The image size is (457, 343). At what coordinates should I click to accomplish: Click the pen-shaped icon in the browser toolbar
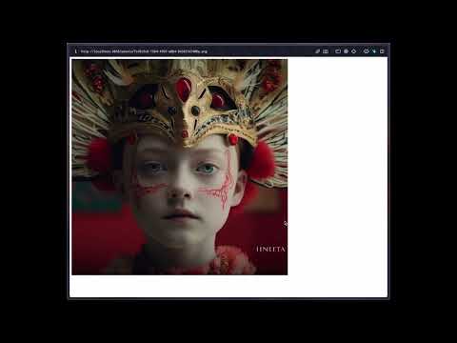click(x=317, y=51)
